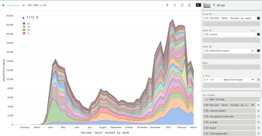This screenshot has height=136, width=262.
Task: Click the export icon in toolbar
Action: coord(182,5)
